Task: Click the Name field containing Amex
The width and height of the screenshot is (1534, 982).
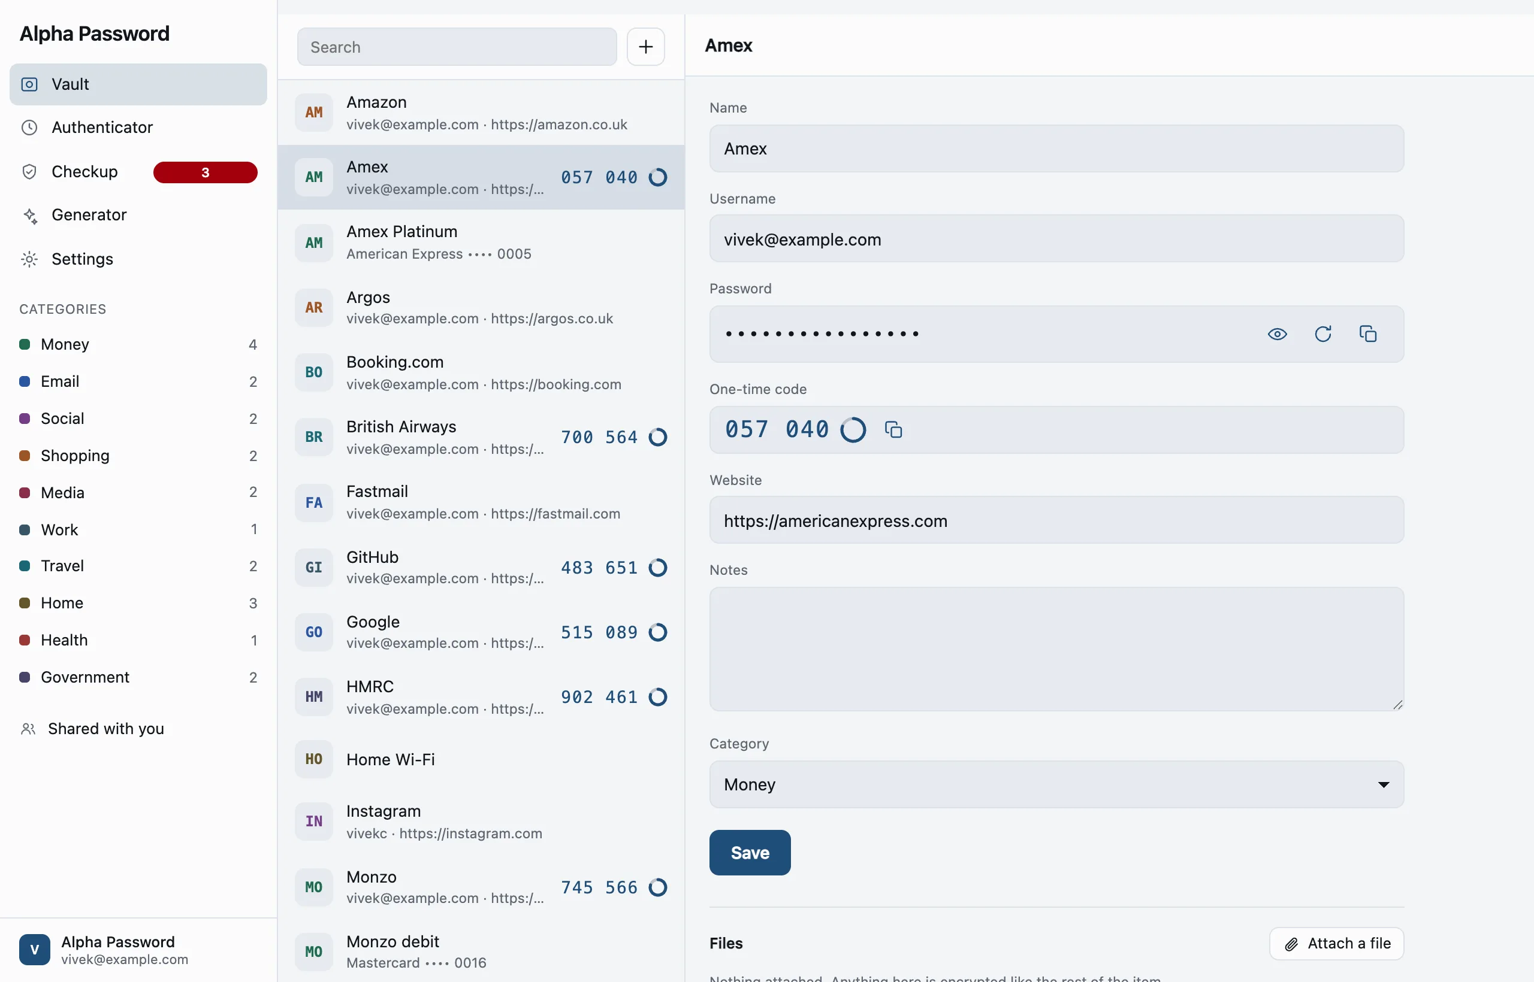Action: 1056,148
